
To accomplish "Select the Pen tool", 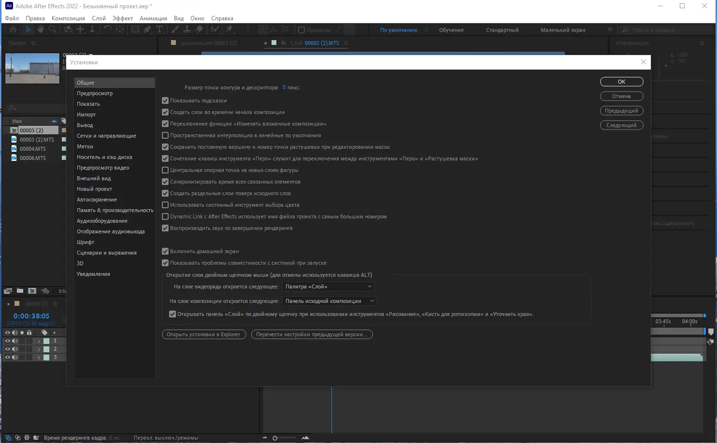I will click(x=147, y=29).
